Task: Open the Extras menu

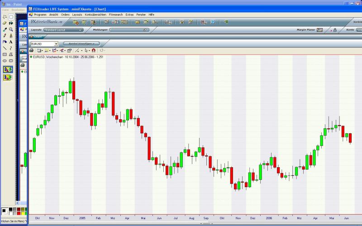Action: pos(129,14)
